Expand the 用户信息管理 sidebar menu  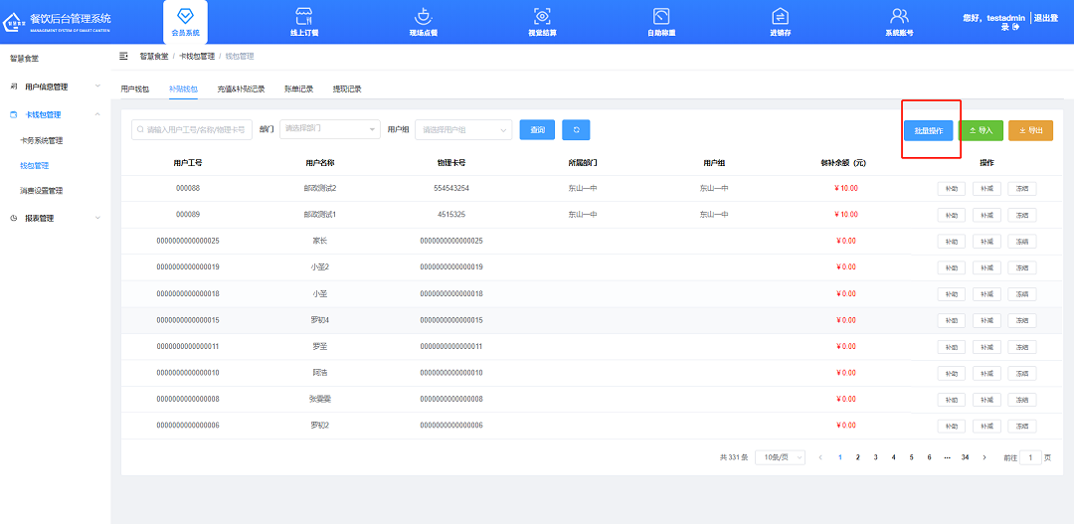55,87
